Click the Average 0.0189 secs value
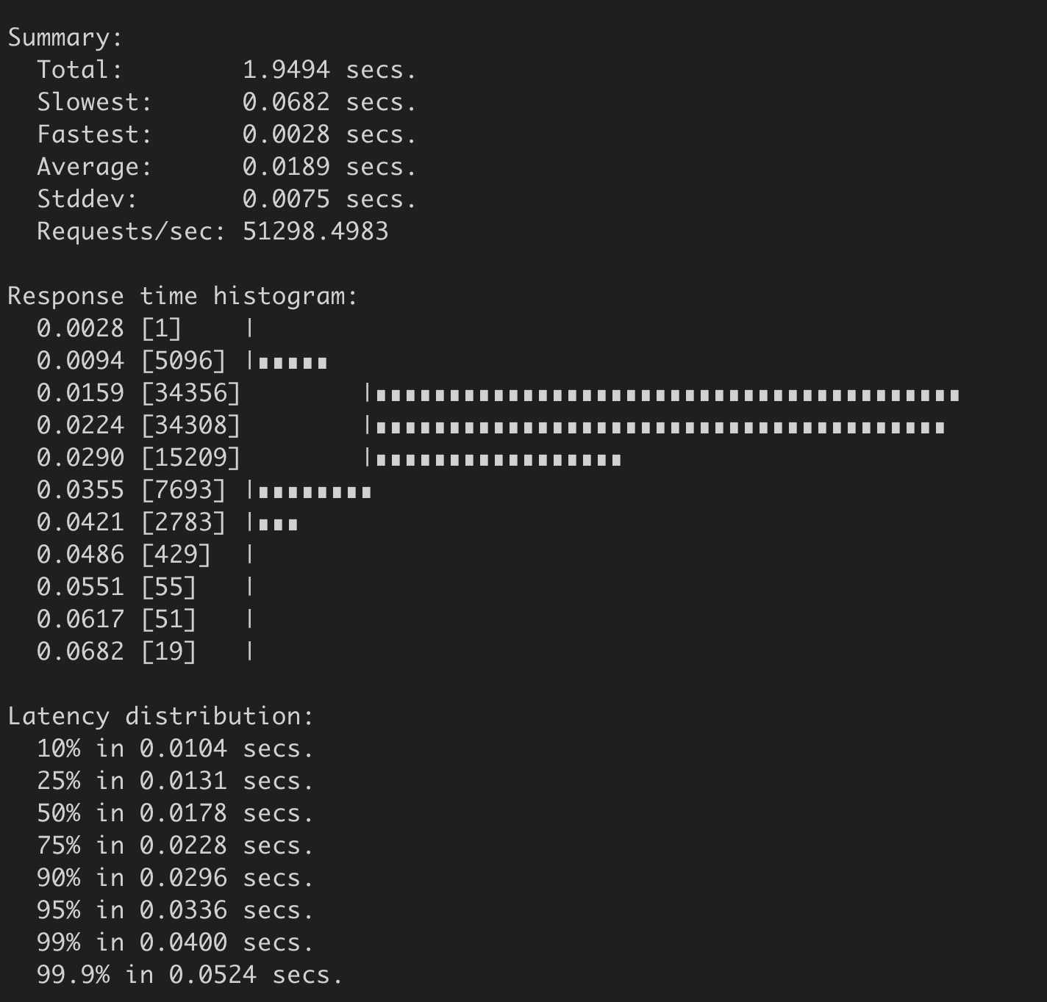The height and width of the screenshot is (1002, 1047). tap(329, 167)
